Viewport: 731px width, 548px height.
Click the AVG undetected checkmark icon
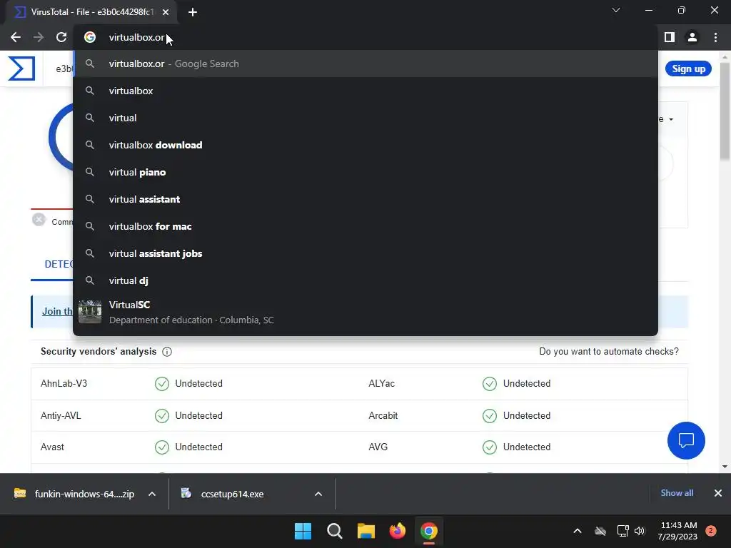click(490, 447)
